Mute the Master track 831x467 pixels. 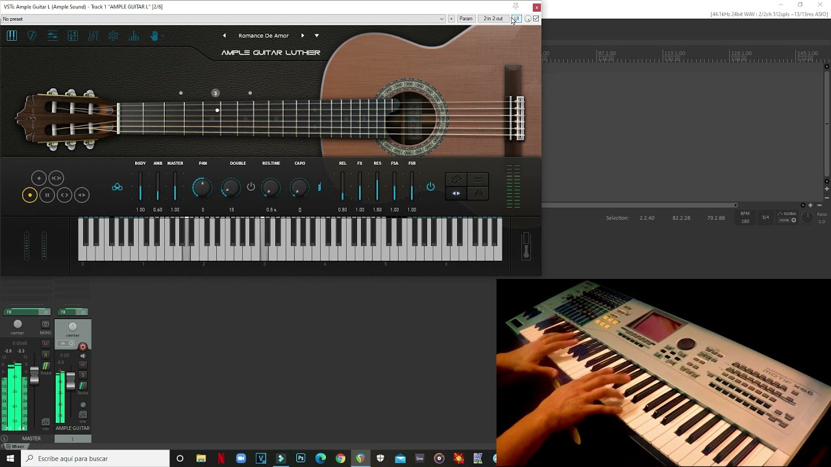click(45, 344)
